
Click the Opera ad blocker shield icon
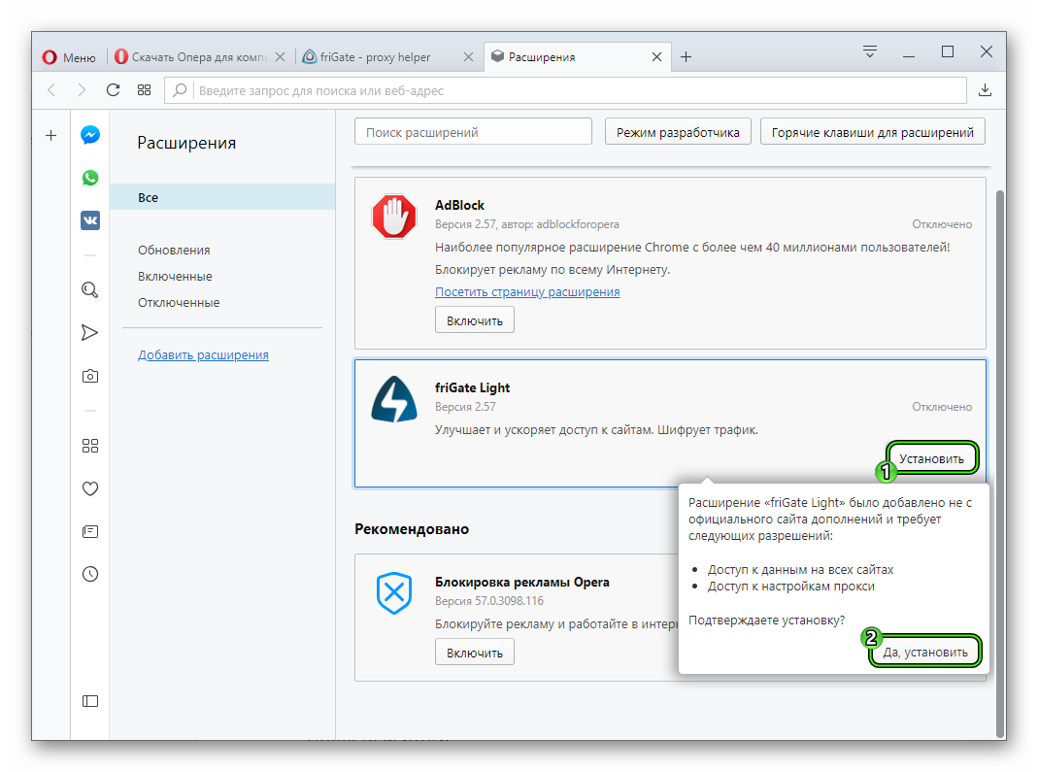click(x=394, y=592)
